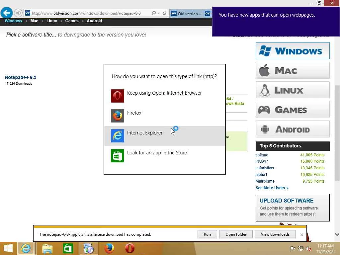Click the Mac sidebar banner button
The height and width of the screenshot is (255, 340).
tap(293, 70)
